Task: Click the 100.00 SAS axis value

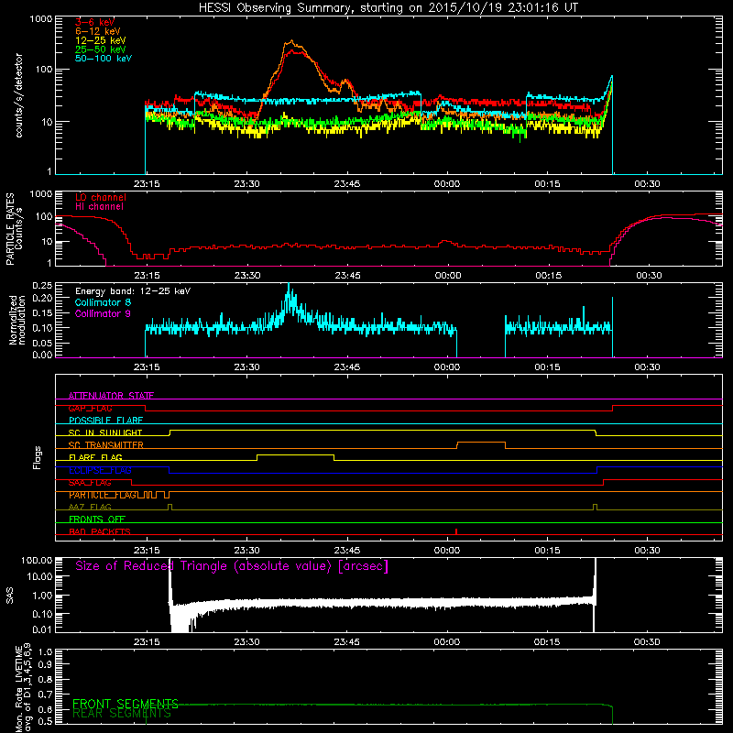Action: [x=37, y=560]
